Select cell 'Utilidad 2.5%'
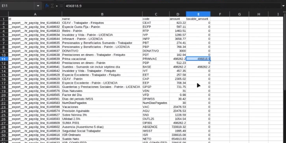The width and height of the screenshot is (286, 143). 102,119
